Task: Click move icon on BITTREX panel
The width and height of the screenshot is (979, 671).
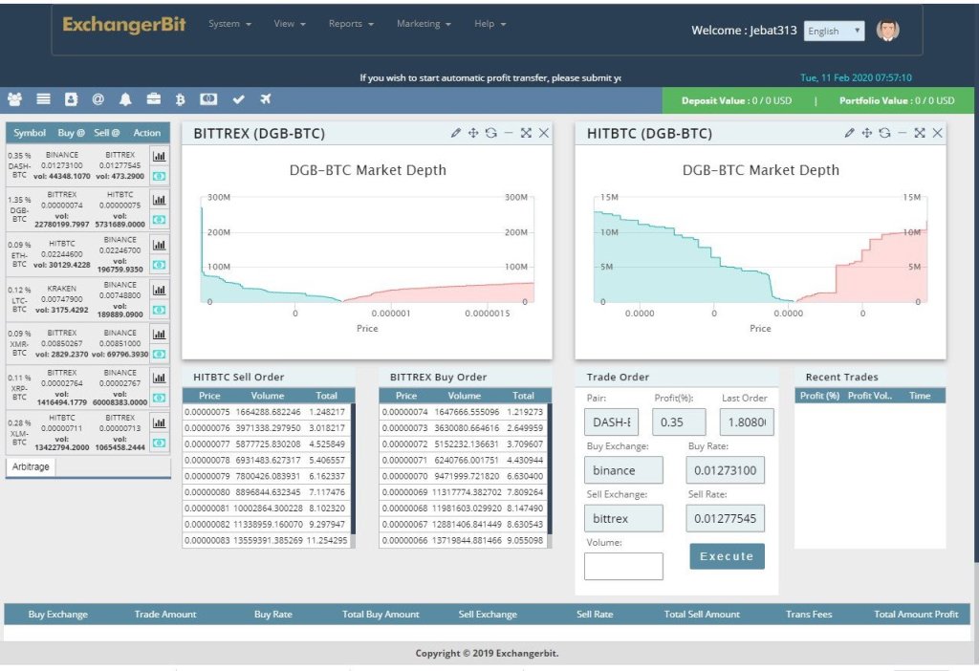Action: tap(472, 133)
